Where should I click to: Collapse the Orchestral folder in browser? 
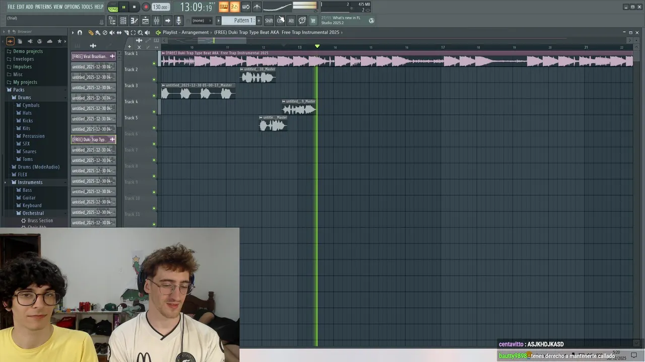click(x=33, y=213)
